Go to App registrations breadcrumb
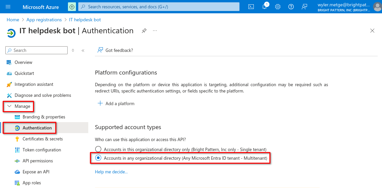Screen dimensions: 382x188 pyautogui.click(x=44, y=20)
